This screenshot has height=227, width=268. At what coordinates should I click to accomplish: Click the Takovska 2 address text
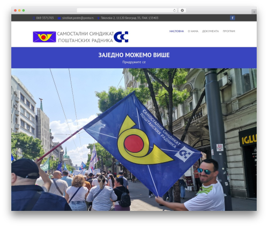point(130,18)
